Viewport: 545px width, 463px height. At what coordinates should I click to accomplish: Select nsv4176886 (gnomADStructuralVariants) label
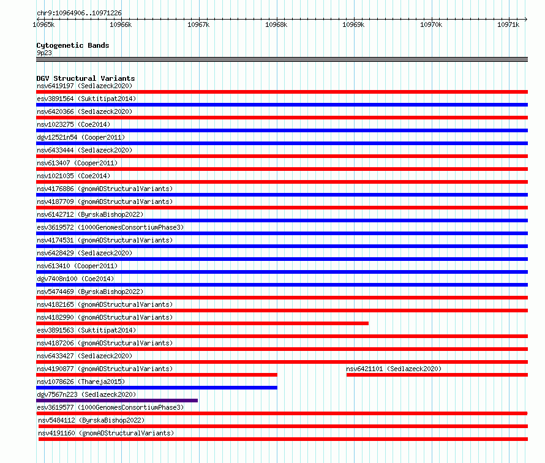[x=105, y=189]
